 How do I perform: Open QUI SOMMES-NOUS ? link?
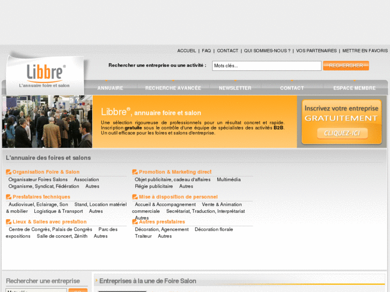point(267,51)
